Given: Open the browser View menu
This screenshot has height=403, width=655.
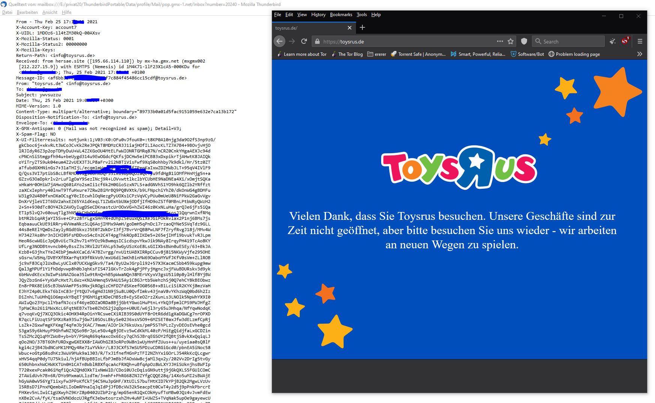Looking at the screenshot, I should (x=302, y=15).
